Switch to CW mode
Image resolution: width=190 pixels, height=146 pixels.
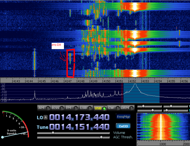[x=114, y=108]
